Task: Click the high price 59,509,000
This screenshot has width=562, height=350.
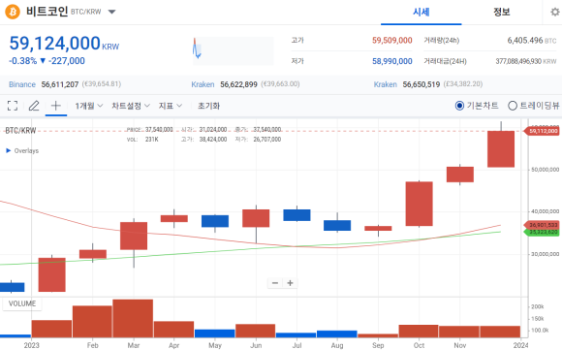Action: tap(392, 41)
